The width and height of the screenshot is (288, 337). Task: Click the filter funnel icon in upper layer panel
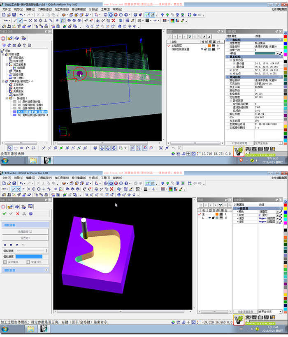(190, 37)
